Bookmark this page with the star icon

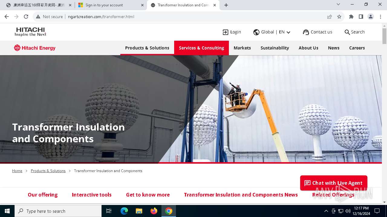pyautogui.click(x=339, y=17)
